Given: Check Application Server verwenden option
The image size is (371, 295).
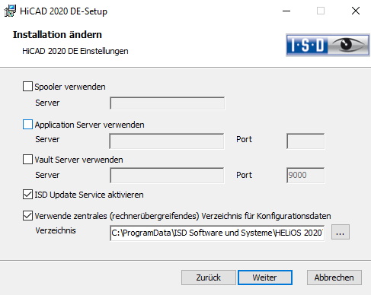Looking at the screenshot, I should point(27,125).
